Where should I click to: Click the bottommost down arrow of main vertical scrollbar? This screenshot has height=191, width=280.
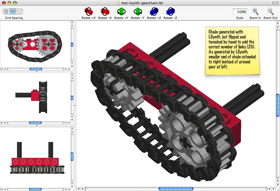click(x=278, y=184)
